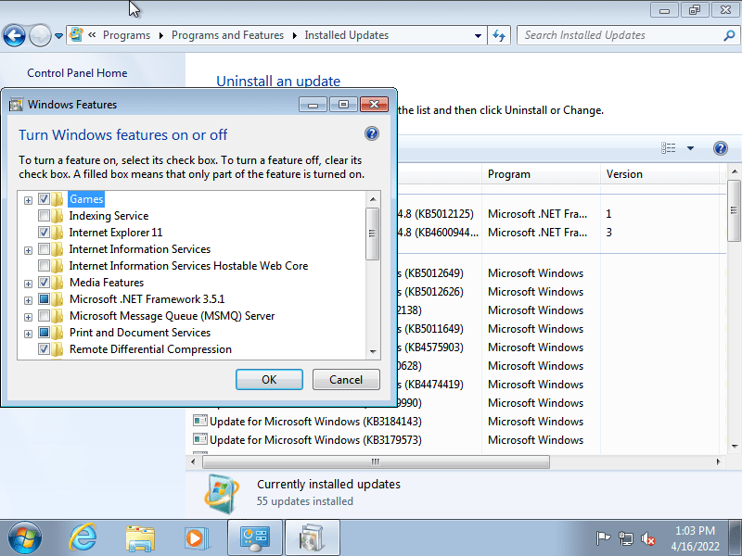Viewport: 742px width, 556px height.
Task: Open the Control Panel Home link
Action: (77, 73)
